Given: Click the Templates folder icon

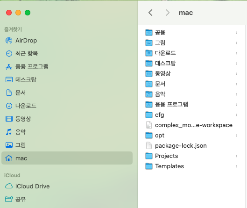Looking at the screenshot, I should [149, 166].
